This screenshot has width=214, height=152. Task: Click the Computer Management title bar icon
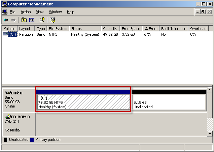[4, 4]
